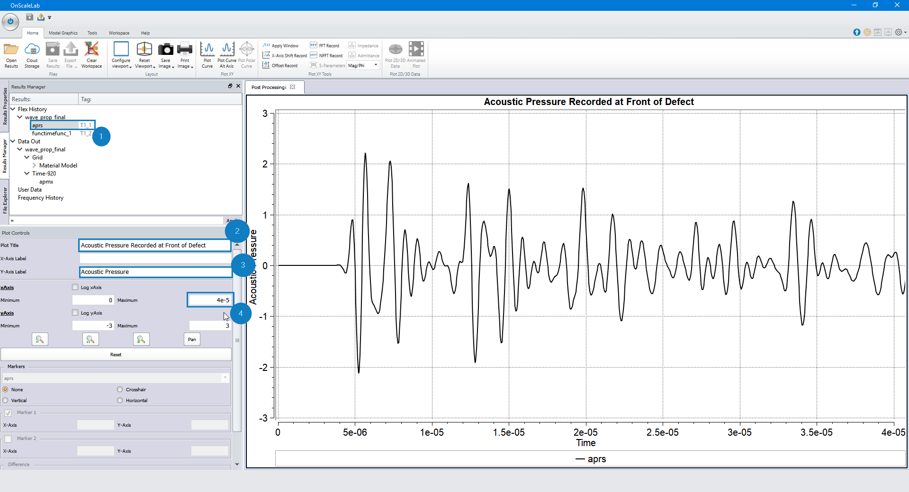Click the settings gear icon
Screen dimensions: 909x492
899,32
